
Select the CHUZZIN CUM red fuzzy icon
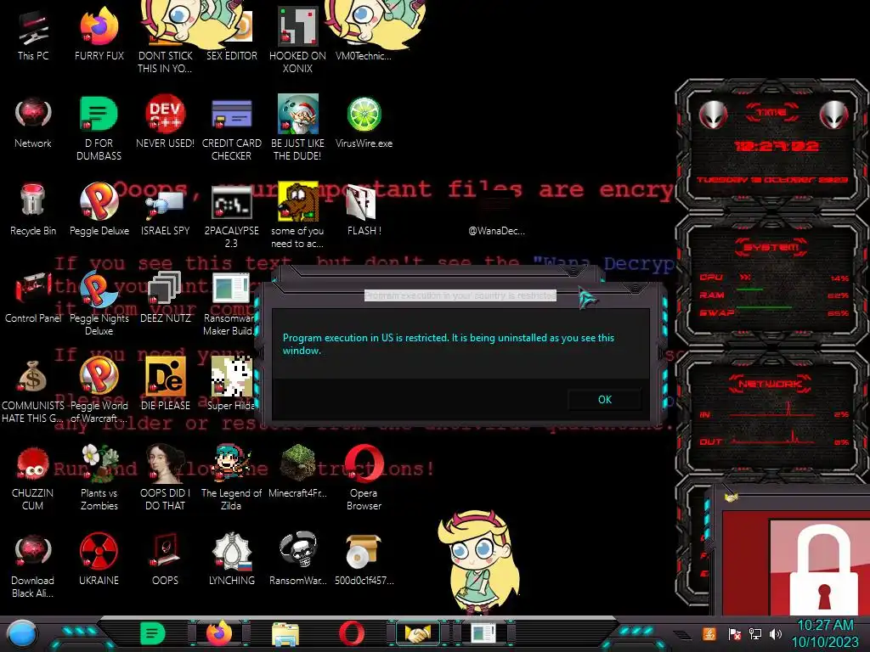(33, 479)
